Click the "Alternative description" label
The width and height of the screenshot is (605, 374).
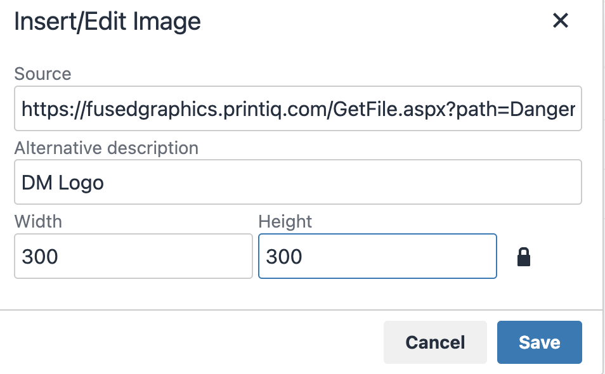click(x=106, y=148)
